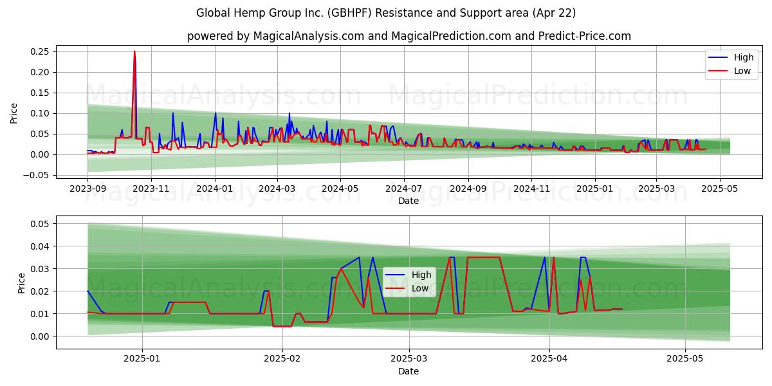
Task: Click the '0.20' price tick on top chart
Action: click(x=41, y=72)
